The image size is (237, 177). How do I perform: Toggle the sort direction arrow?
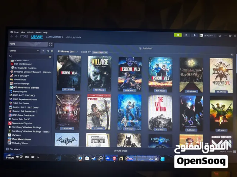point(43,51)
